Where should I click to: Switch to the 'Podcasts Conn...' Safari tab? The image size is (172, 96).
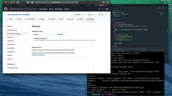pos(9,5)
